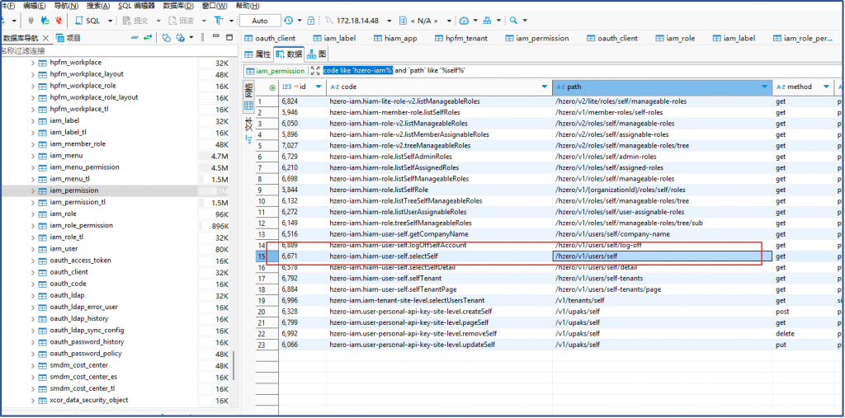Open the id column filter dropdown
This screenshot has width=845, height=418.
320,87
